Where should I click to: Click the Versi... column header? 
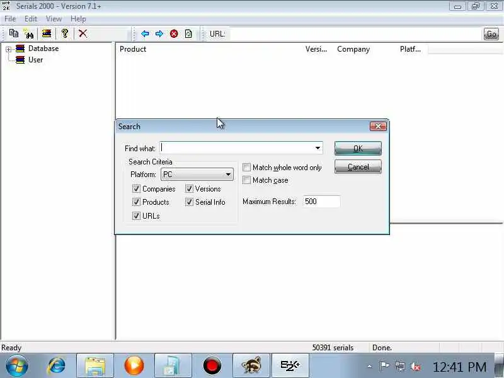click(x=318, y=49)
